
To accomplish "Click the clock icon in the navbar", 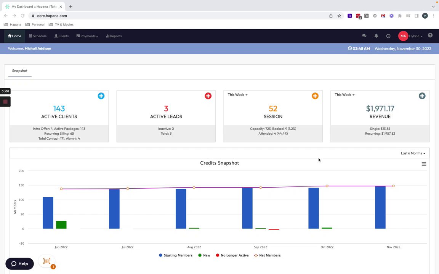I will [x=388, y=36].
